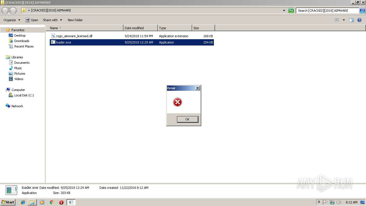Open the Organize menu
366x206 pixels.
(12, 20)
